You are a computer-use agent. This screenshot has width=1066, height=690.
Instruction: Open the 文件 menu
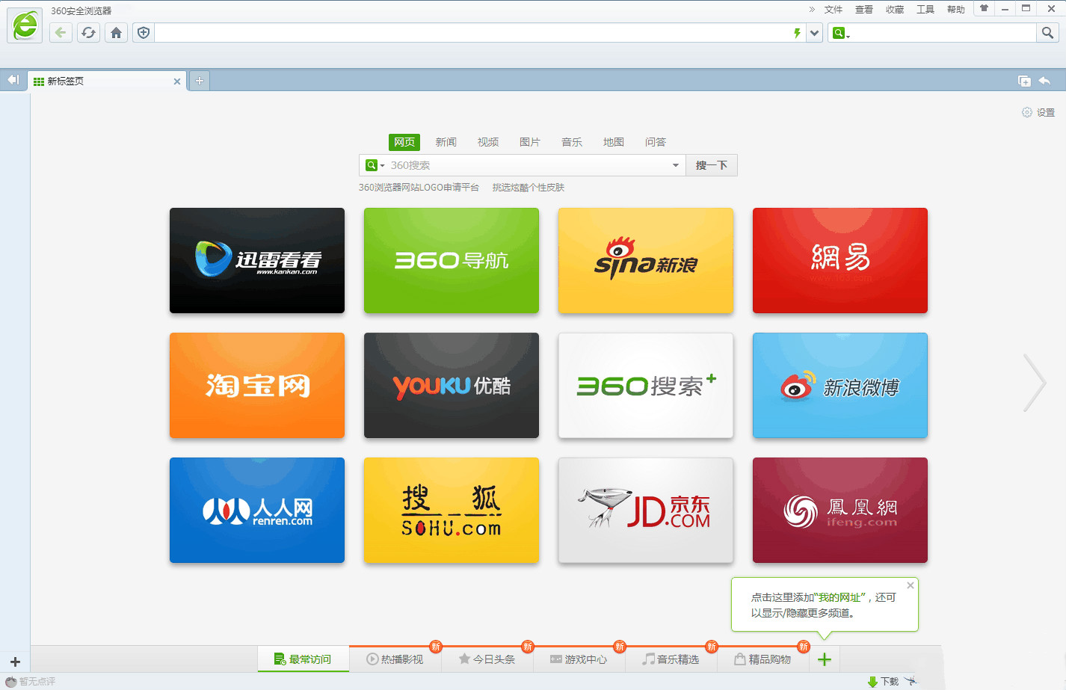click(x=833, y=10)
